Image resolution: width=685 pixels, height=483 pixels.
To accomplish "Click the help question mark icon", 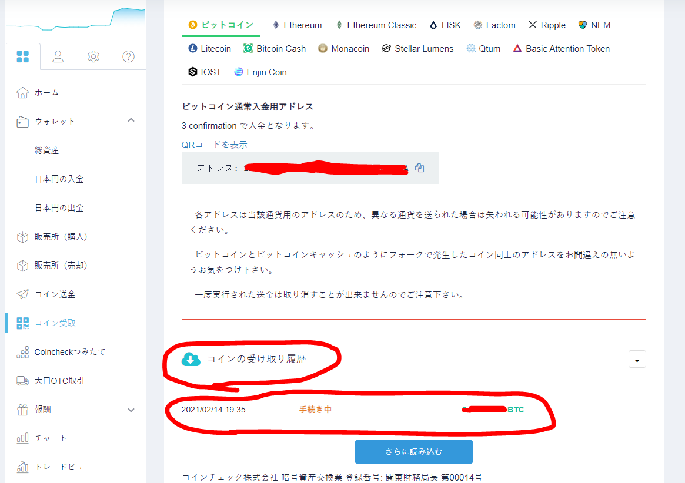I will 128,57.
